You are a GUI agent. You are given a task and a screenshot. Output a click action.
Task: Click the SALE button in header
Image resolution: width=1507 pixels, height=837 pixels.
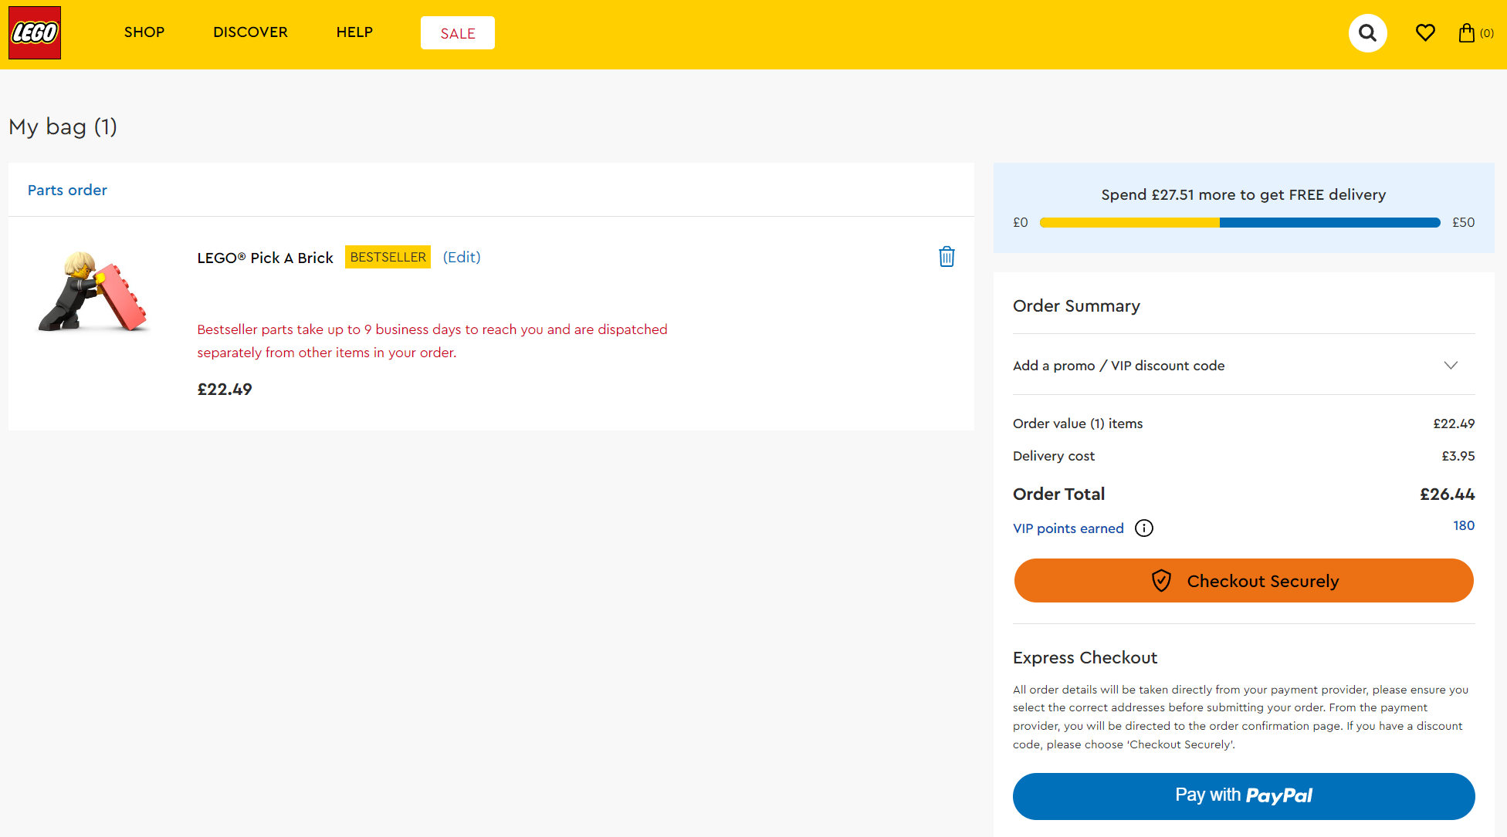pyautogui.click(x=458, y=33)
